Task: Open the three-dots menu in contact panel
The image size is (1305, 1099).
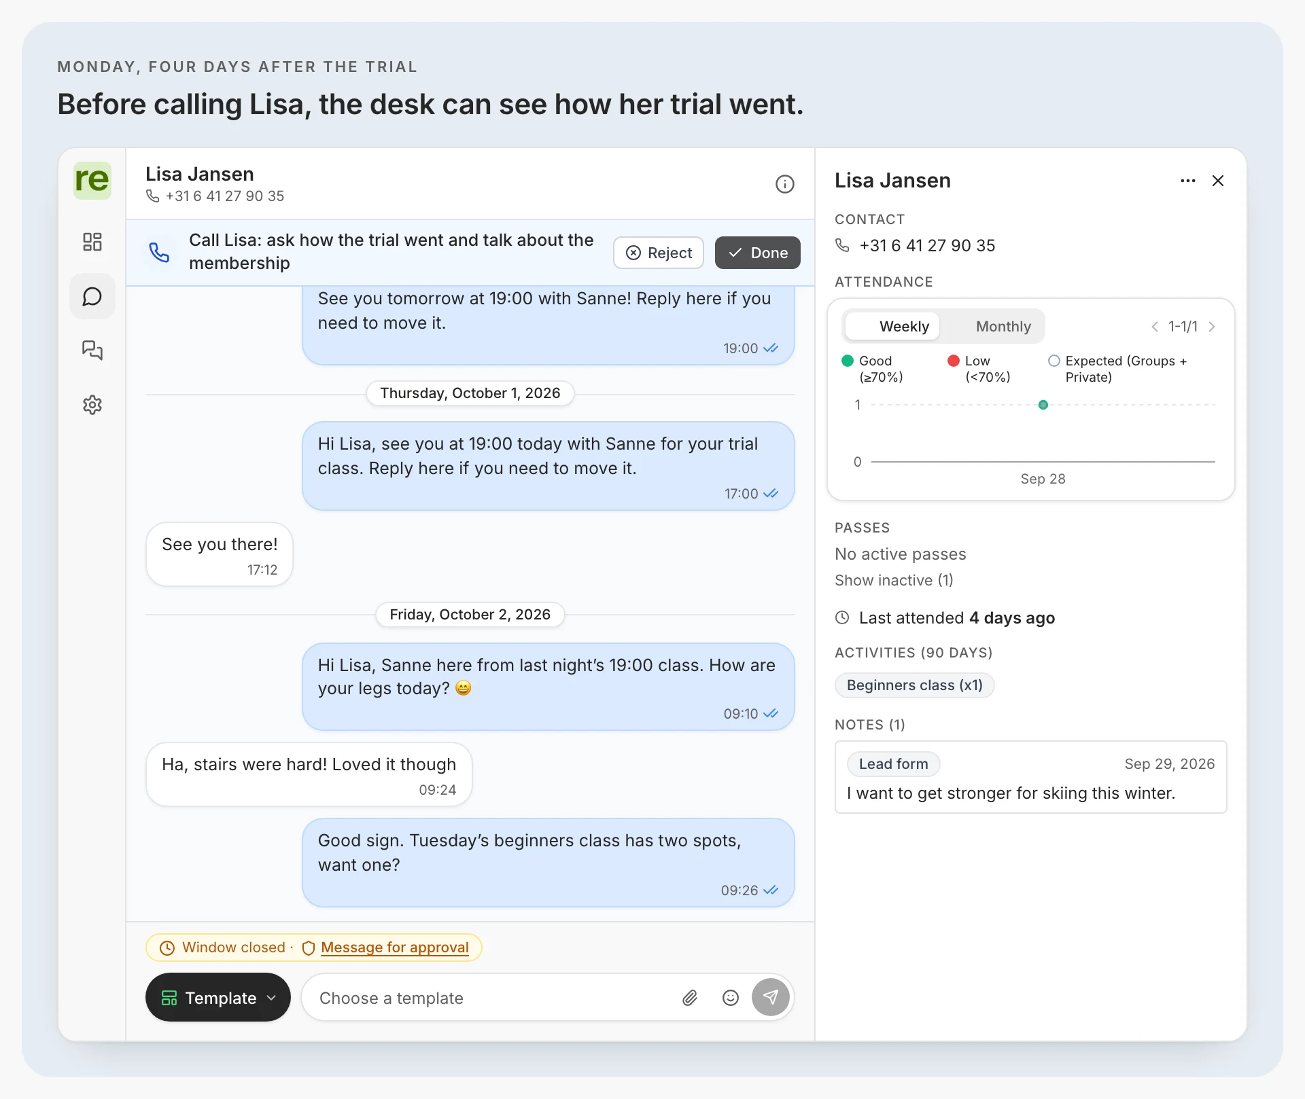Action: click(x=1187, y=181)
